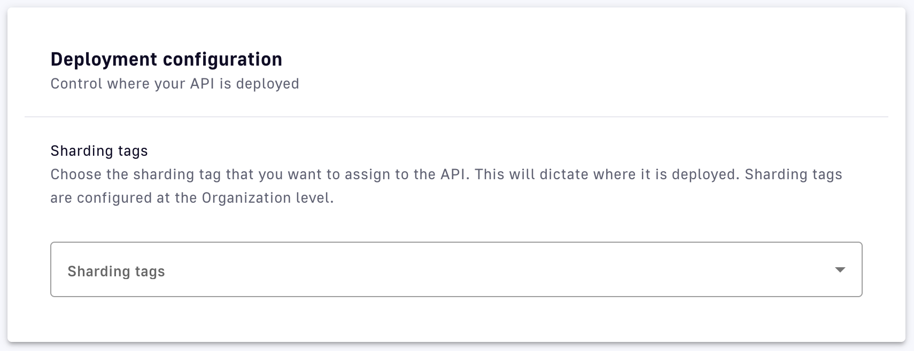914x351 pixels.
Task: Click the blank card area below the dropdown
Action: coord(456,319)
